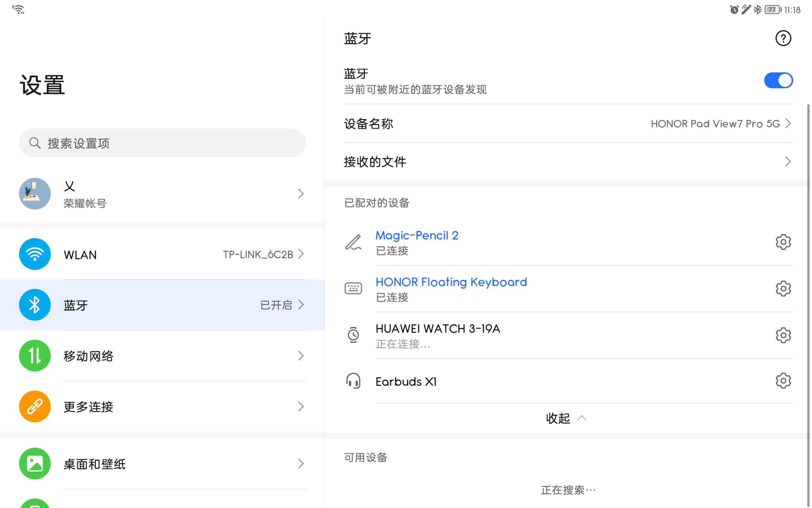
Task: Tap the 可用设备 section header
Action: pyautogui.click(x=366, y=458)
